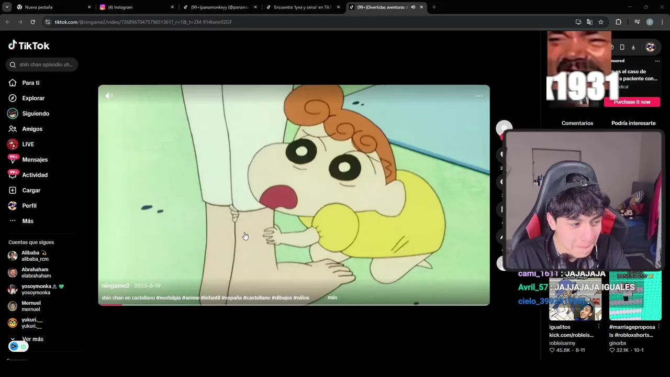
Task: Click the install app icon in address bar
Action: click(578, 22)
